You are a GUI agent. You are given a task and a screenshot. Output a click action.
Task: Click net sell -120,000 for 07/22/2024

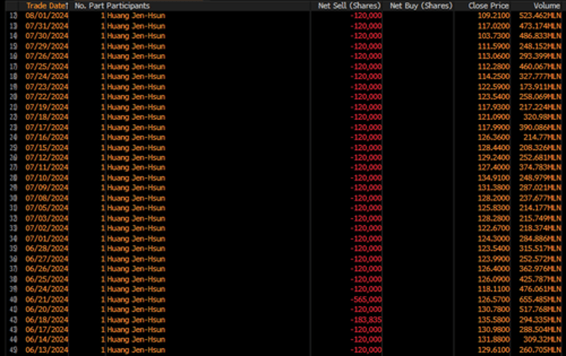coord(366,97)
